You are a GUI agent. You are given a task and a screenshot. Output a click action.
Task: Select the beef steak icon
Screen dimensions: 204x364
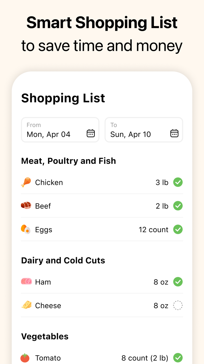tap(26, 206)
